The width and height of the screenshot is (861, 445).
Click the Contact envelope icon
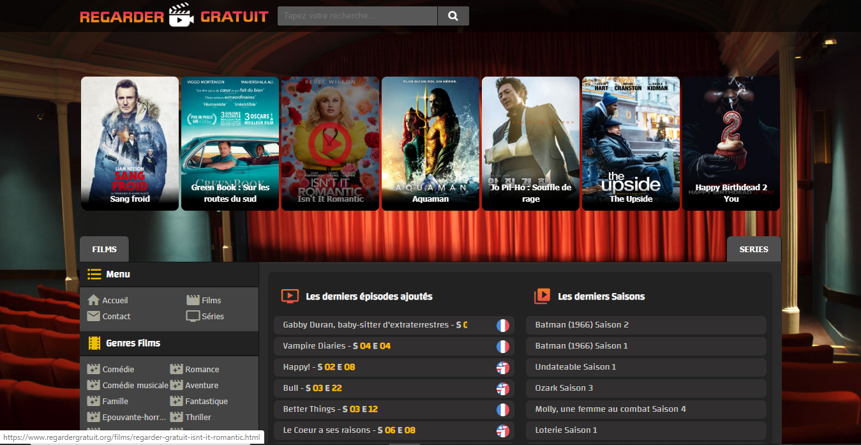click(93, 316)
